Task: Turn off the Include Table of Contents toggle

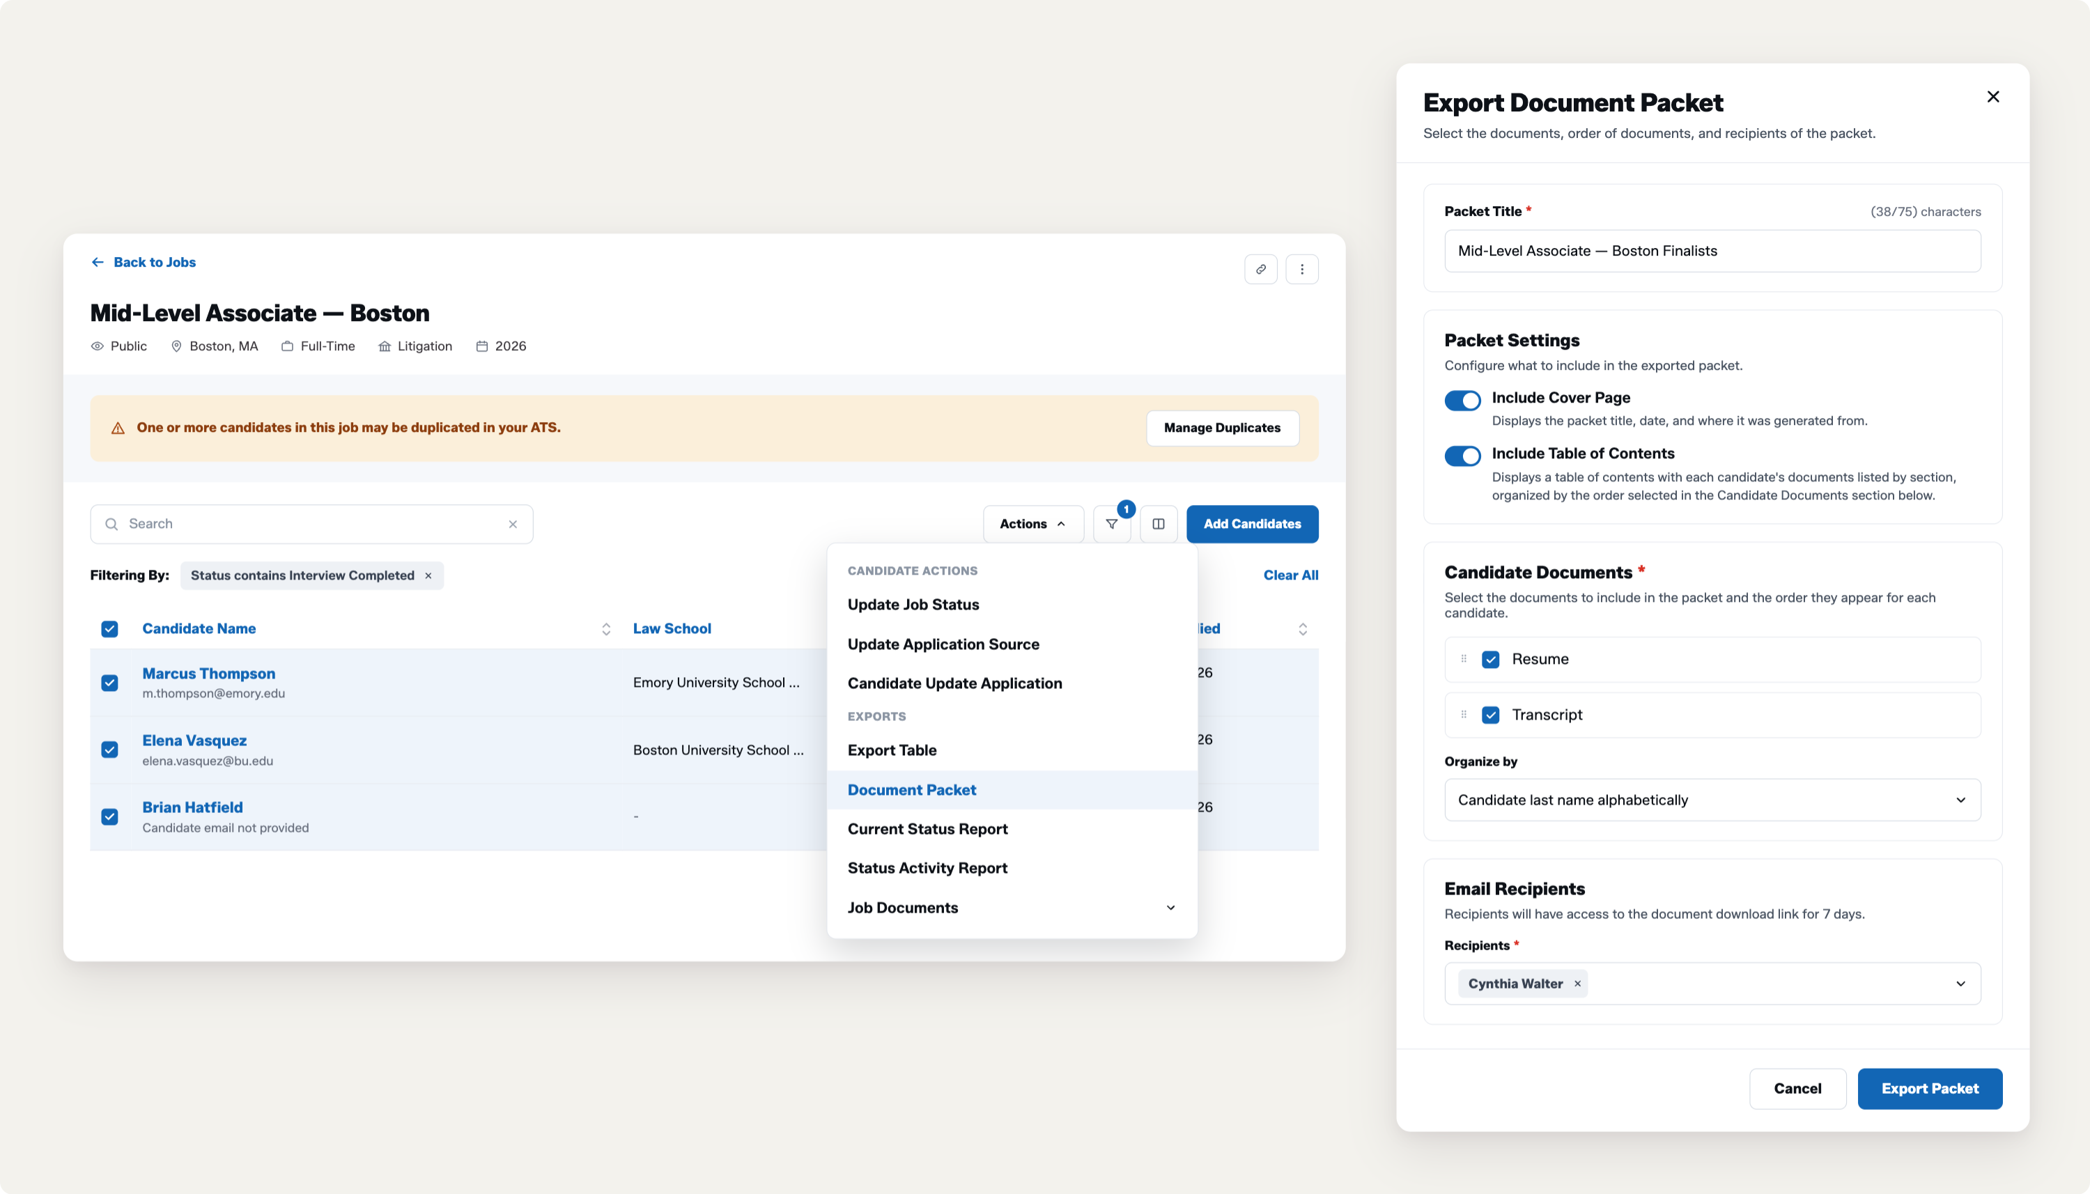Action: coord(1463,456)
